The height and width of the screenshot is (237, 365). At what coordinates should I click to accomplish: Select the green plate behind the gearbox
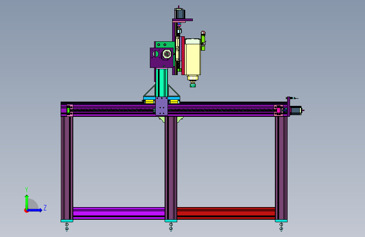(165, 45)
